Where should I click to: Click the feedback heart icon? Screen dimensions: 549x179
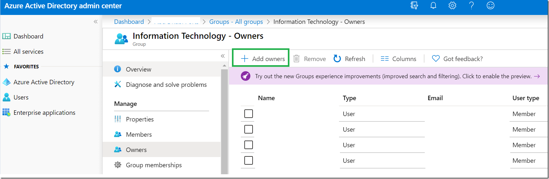(x=436, y=59)
